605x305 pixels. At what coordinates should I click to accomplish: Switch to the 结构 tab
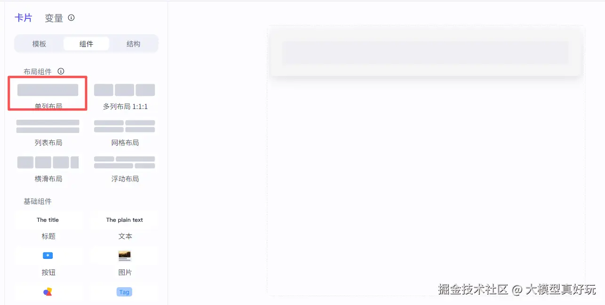click(134, 44)
